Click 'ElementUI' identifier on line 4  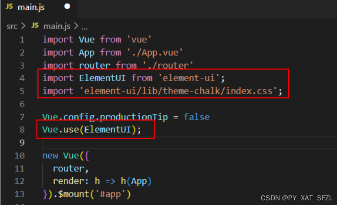pyautogui.click(x=102, y=78)
